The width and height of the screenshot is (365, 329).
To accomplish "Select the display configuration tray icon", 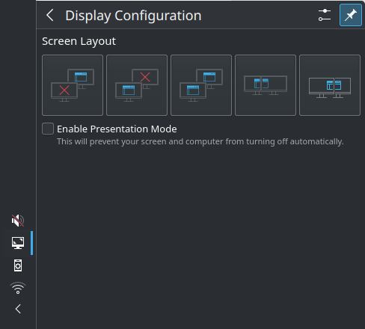I will click(18, 243).
